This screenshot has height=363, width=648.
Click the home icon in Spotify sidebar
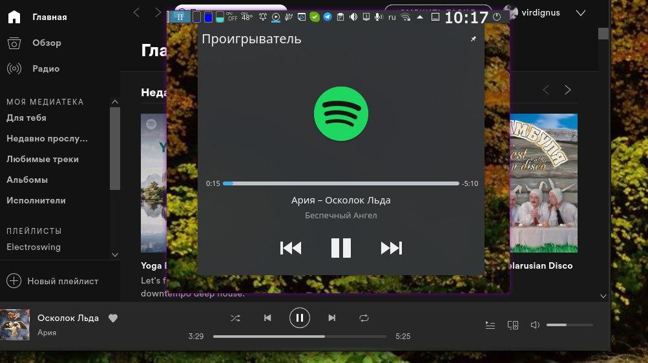(x=14, y=17)
